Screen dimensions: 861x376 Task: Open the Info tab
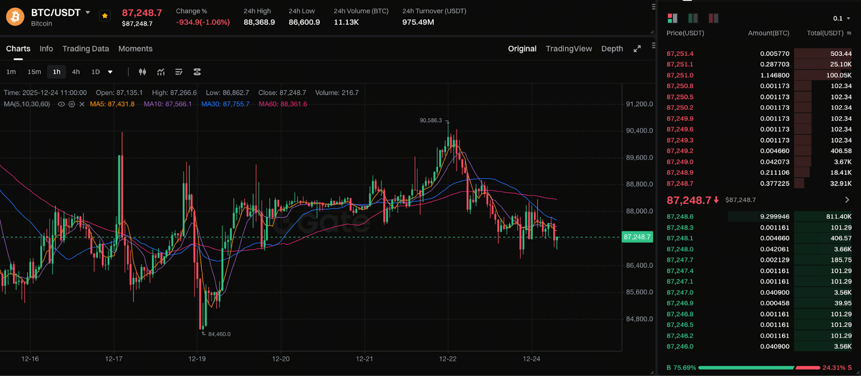pos(46,48)
